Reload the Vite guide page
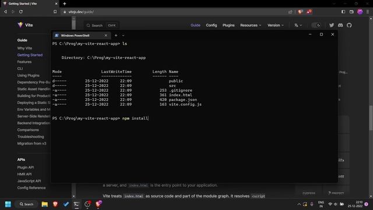This screenshot has width=373, height=210. click(x=21, y=12)
